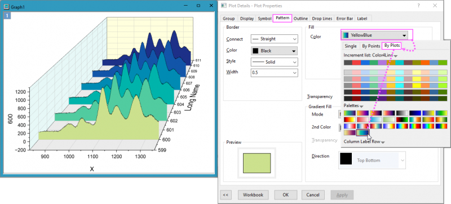The image size is (451, 204).
Task: Pick the darkest increment list row
Action: click(395, 99)
